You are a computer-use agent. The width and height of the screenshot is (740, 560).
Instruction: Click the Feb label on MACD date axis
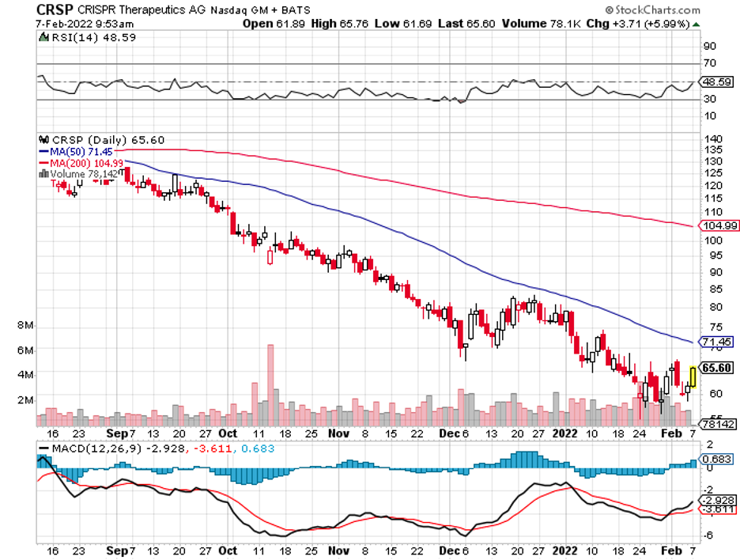click(x=671, y=551)
